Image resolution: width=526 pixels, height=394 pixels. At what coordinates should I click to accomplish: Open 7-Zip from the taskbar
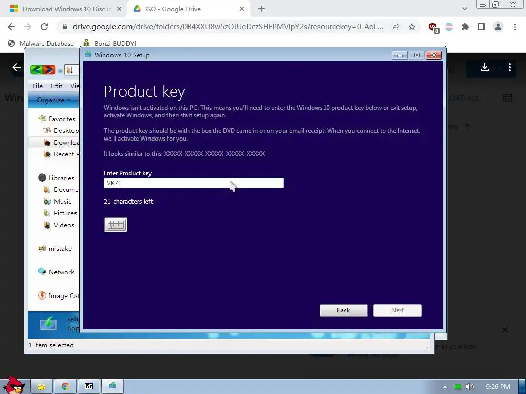coord(88,387)
